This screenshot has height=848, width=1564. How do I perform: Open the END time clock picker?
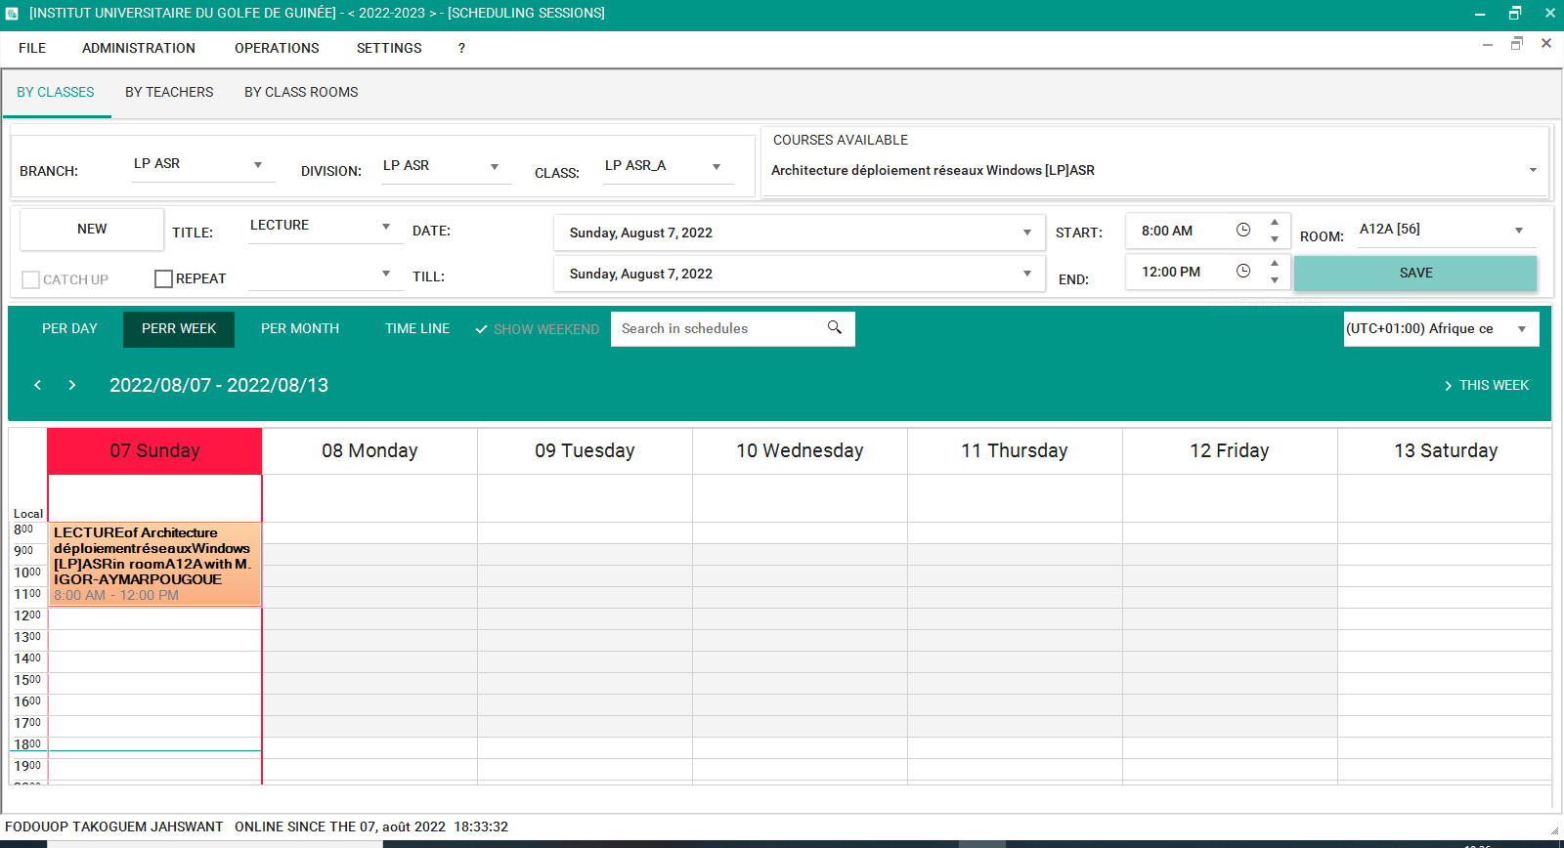click(x=1243, y=272)
